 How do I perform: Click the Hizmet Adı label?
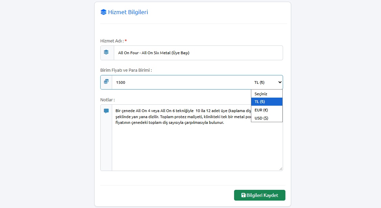point(112,41)
